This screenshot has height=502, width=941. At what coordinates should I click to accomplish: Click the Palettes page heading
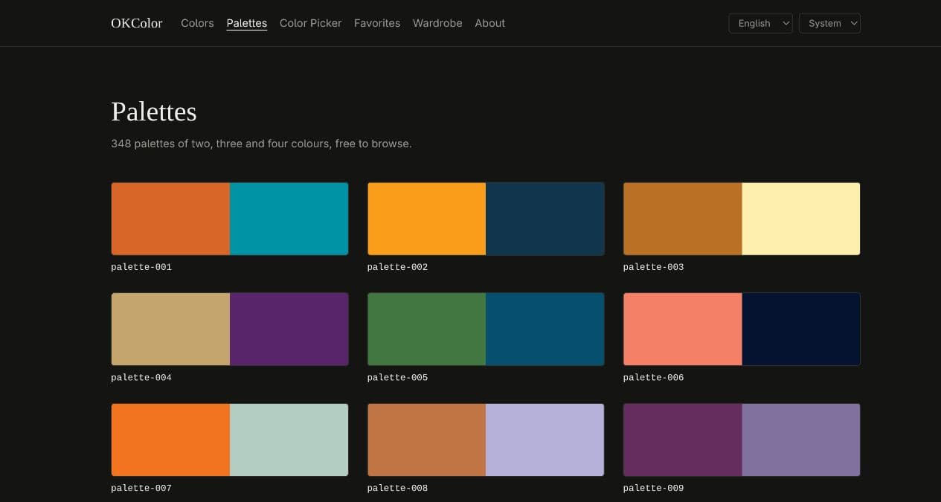click(154, 112)
